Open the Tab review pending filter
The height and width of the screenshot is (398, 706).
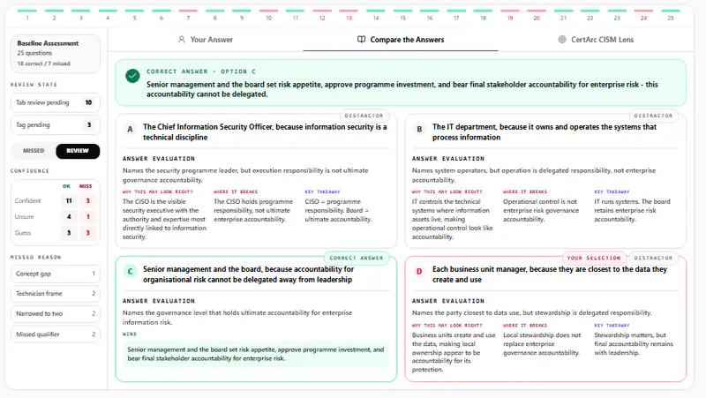coord(56,102)
